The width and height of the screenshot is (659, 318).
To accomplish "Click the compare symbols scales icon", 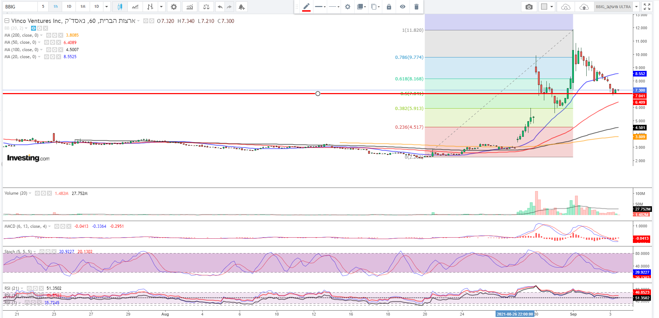I will (x=206, y=7).
